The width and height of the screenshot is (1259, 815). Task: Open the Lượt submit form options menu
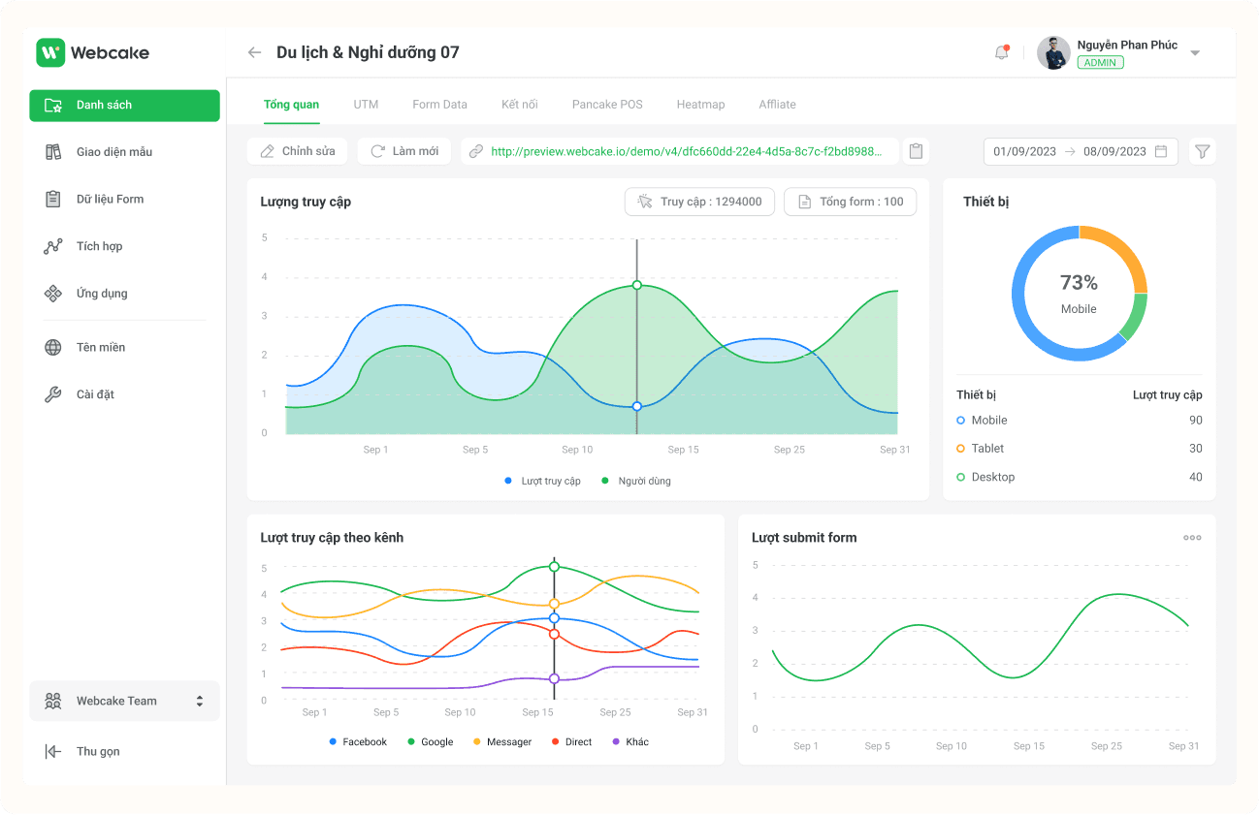coord(1191,537)
